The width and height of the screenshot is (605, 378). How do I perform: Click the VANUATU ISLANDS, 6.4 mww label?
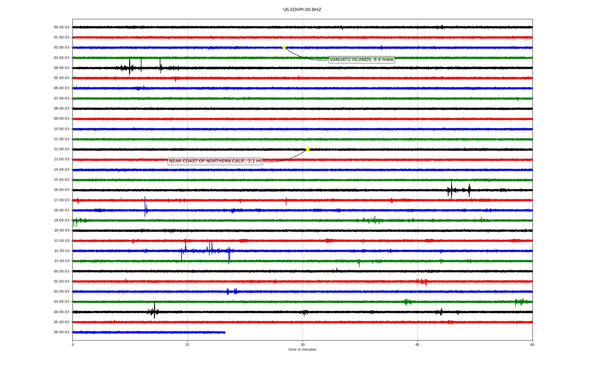[x=361, y=60]
